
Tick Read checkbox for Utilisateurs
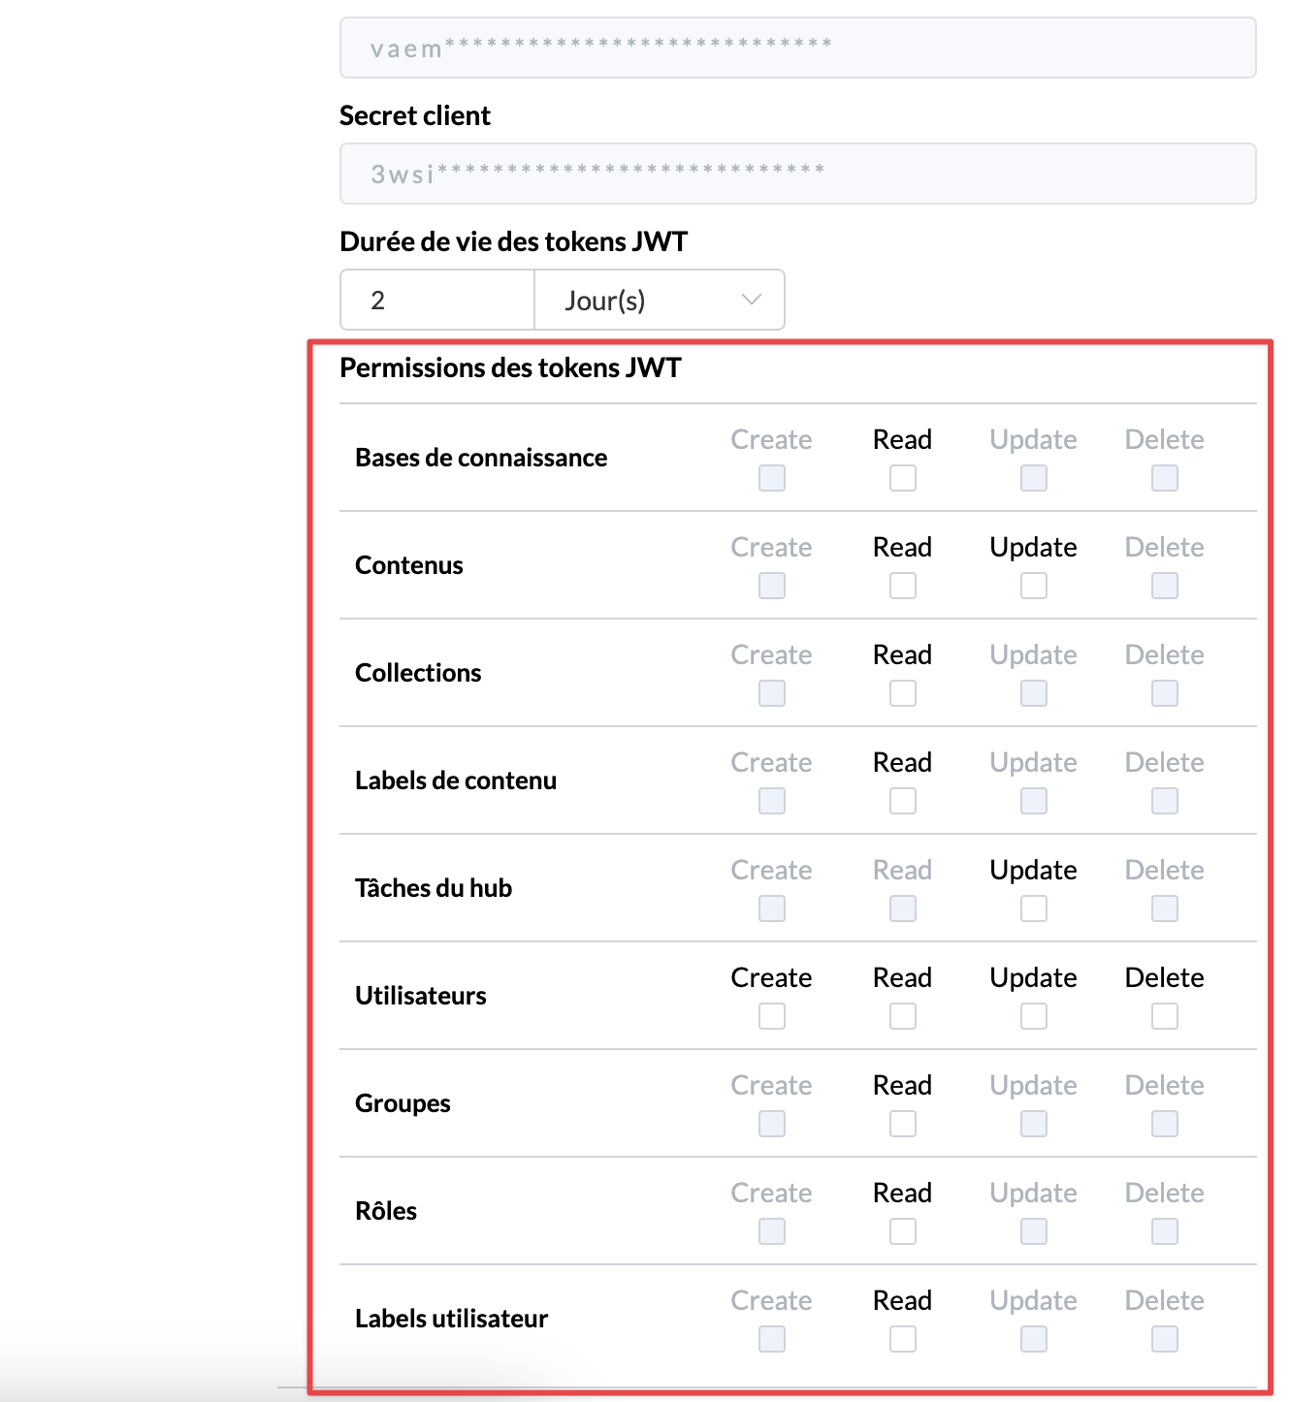902,1016
